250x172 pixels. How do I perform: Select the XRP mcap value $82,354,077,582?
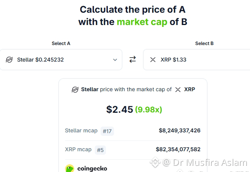pos(178,149)
